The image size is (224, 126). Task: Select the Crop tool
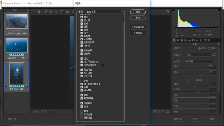click(62, 12)
